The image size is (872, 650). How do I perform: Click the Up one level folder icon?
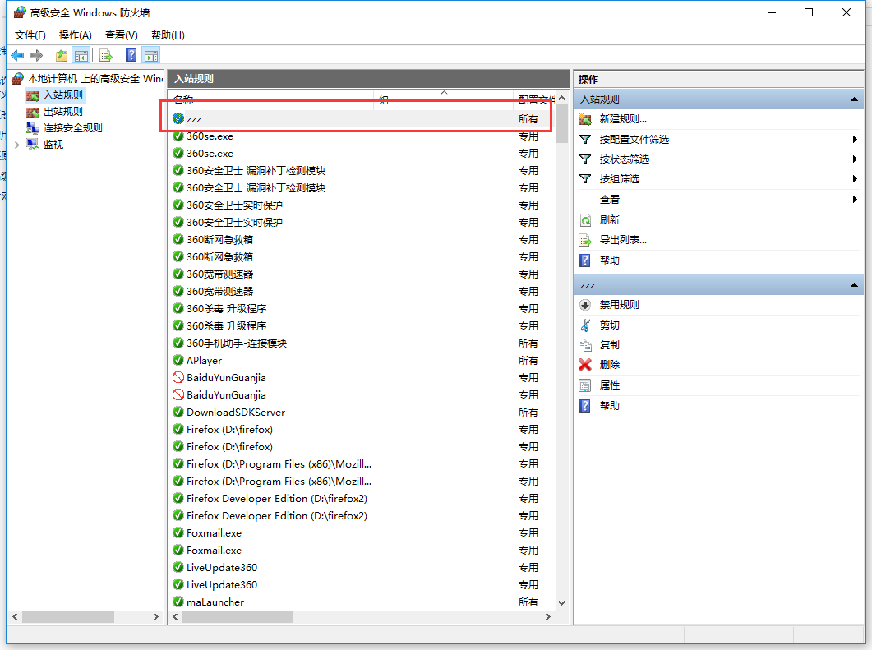61,56
